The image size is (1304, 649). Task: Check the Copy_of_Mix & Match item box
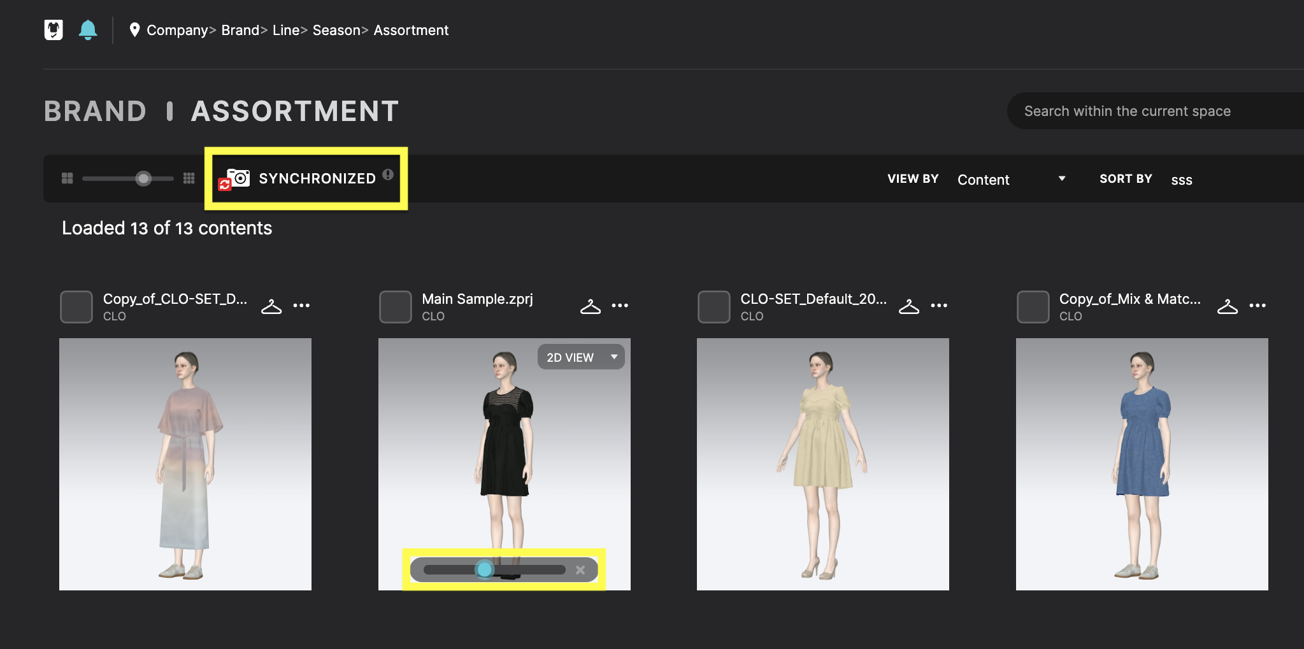[x=1033, y=307]
